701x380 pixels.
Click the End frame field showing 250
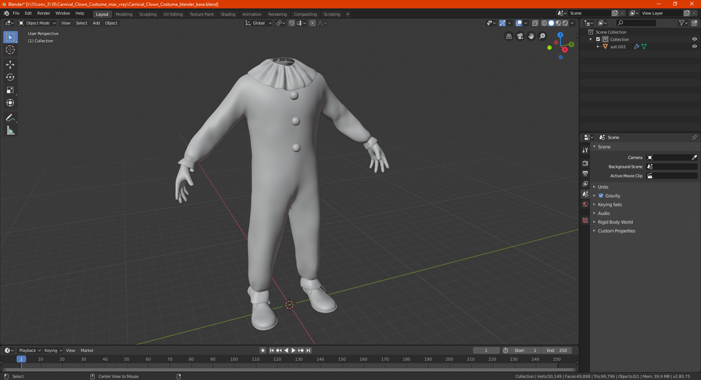pos(556,350)
